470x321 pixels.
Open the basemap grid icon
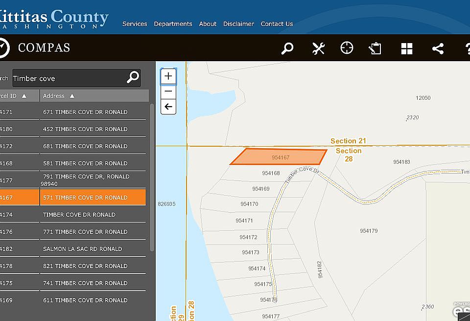(407, 48)
